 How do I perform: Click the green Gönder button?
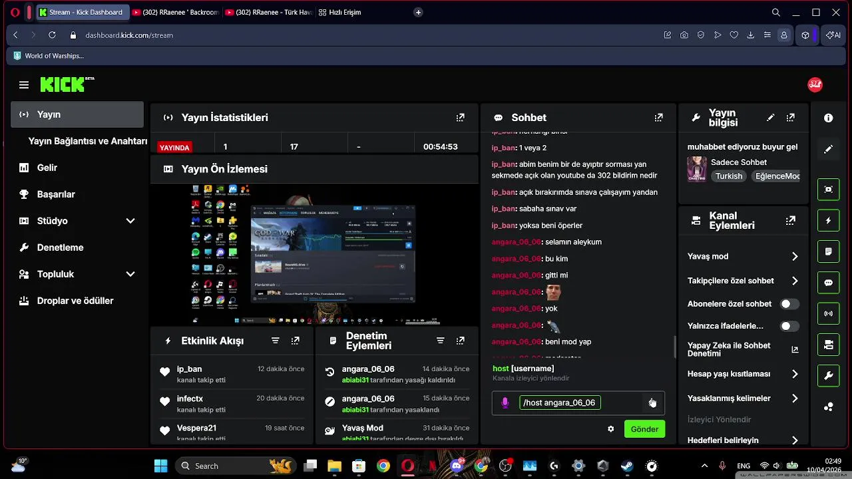coord(644,429)
